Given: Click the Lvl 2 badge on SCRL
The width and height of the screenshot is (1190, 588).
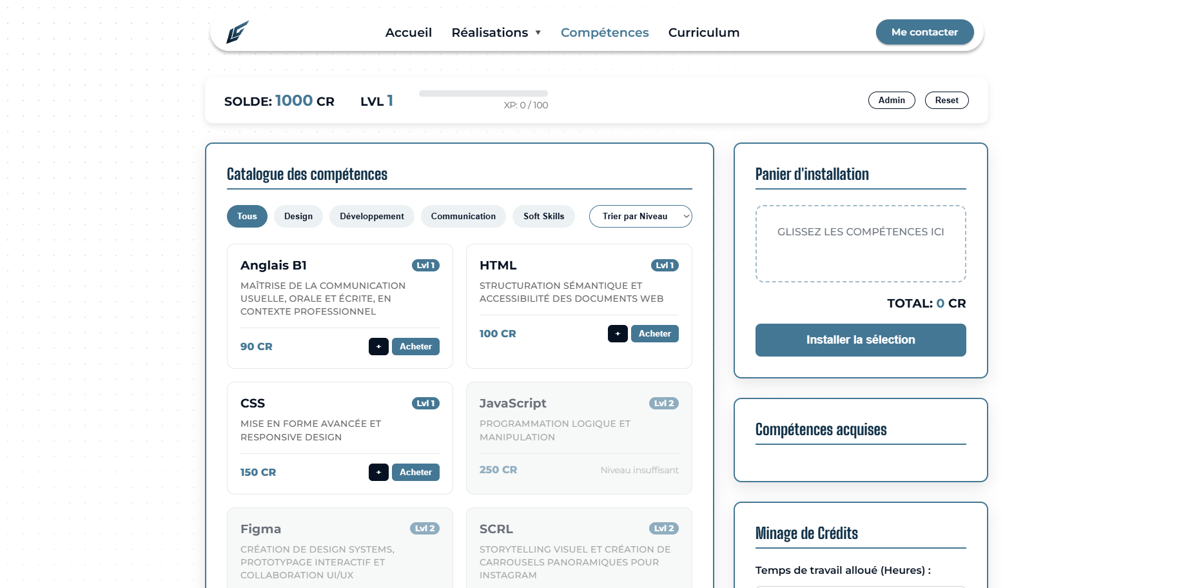Looking at the screenshot, I should click(x=663, y=528).
